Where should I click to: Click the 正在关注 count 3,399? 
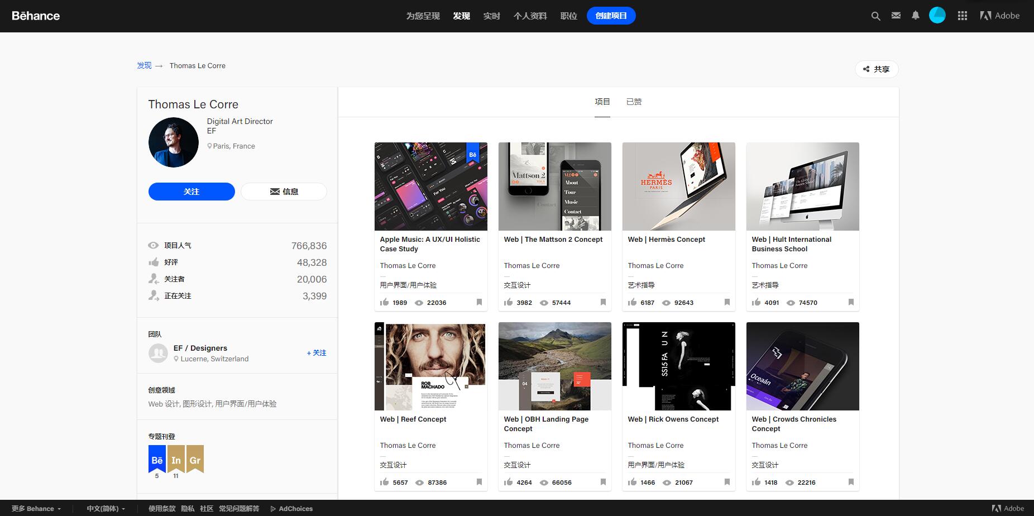tap(315, 296)
